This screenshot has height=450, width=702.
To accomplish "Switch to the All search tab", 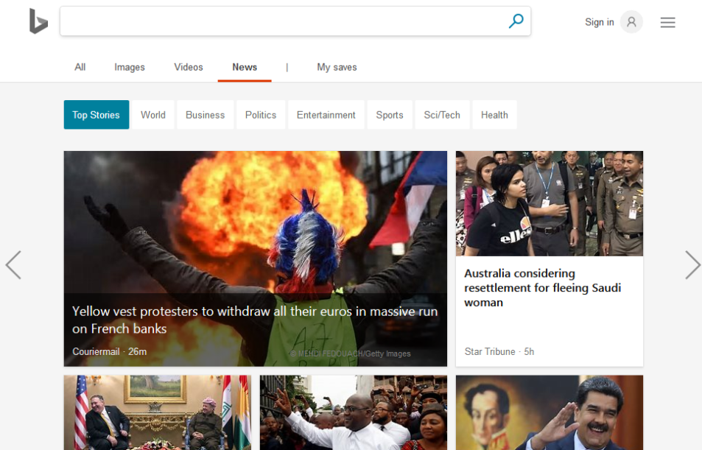I will (80, 67).
